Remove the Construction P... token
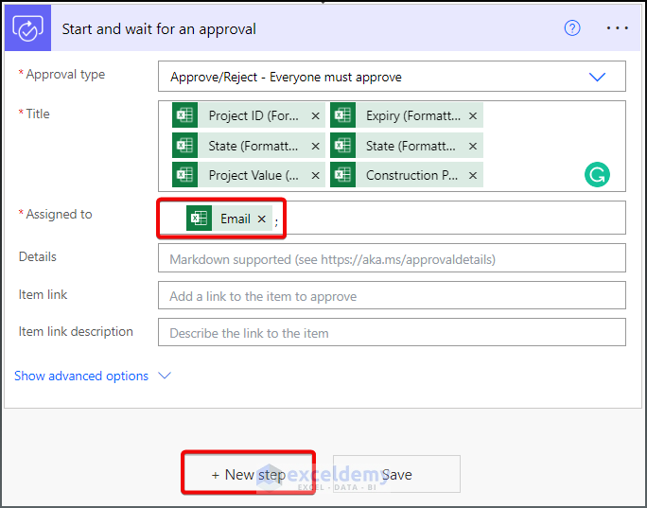Screen dimensions: 647x508 click(473, 175)
